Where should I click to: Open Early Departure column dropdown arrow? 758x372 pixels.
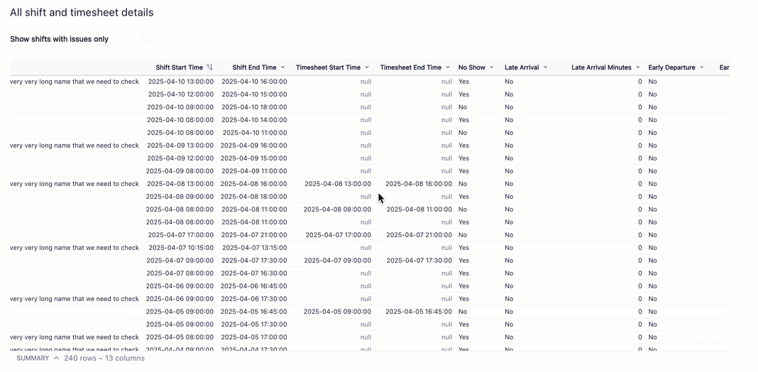tap(701, 67)
